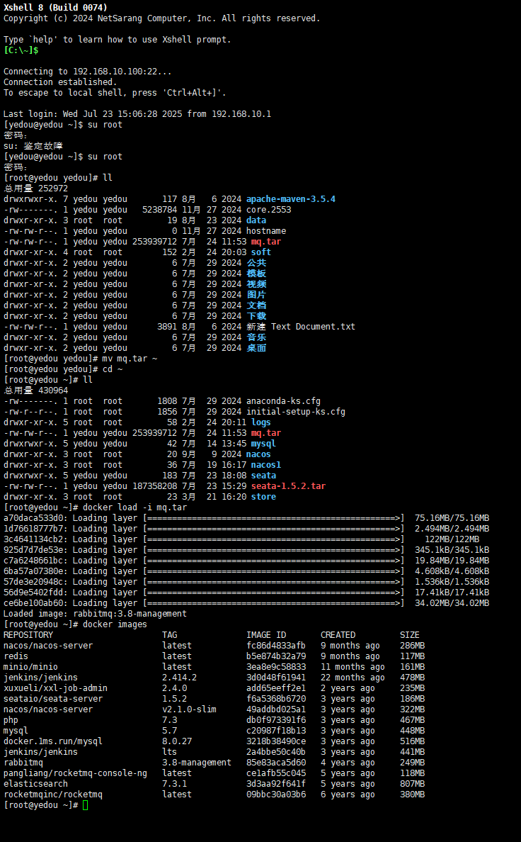The width and height of the screenshot is (521, 842).
Task: Click the 'docker images' command text
Action: click(115, 624)
